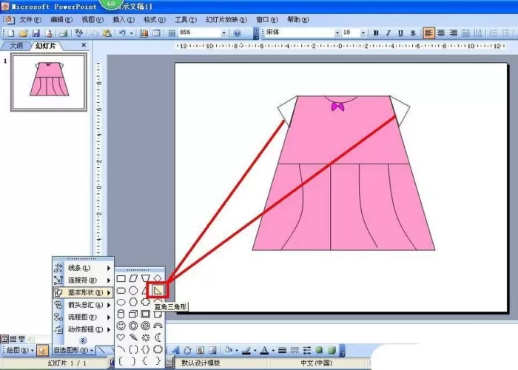518x370 pixels.
Task: Toggle center alignment
Action: pos(441,33)
